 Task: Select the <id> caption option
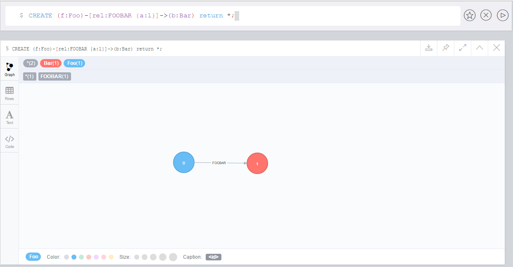coord(214,257)
